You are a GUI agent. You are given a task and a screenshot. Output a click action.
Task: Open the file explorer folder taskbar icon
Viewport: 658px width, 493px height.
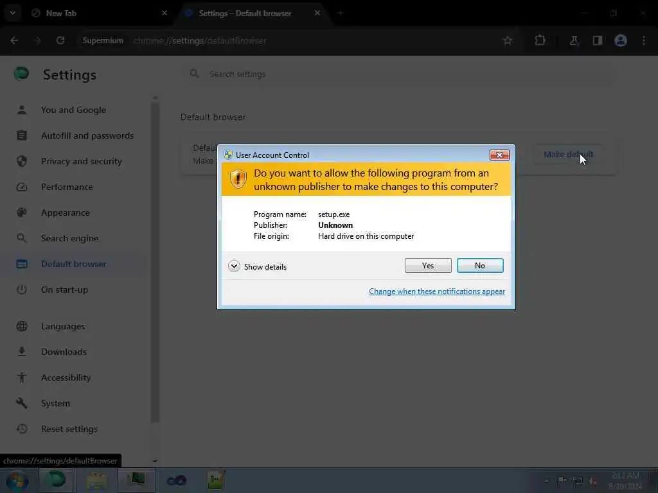pyautogui.click(x=97, y=480)
